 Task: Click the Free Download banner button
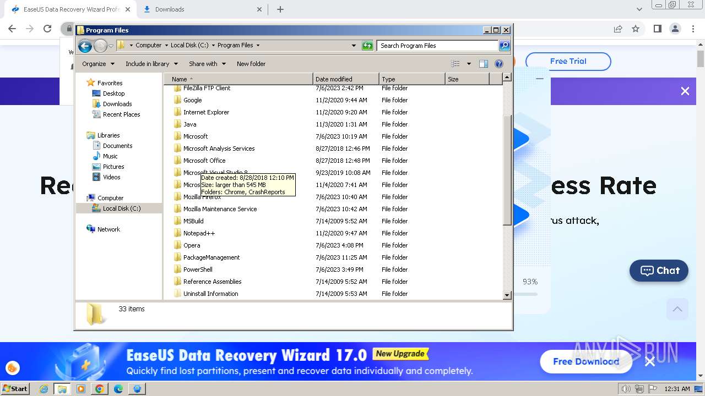coord(585,361)
